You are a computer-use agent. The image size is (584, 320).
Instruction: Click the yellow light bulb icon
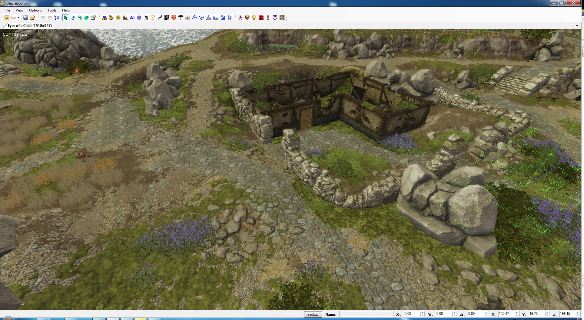[x=254, y=18]
